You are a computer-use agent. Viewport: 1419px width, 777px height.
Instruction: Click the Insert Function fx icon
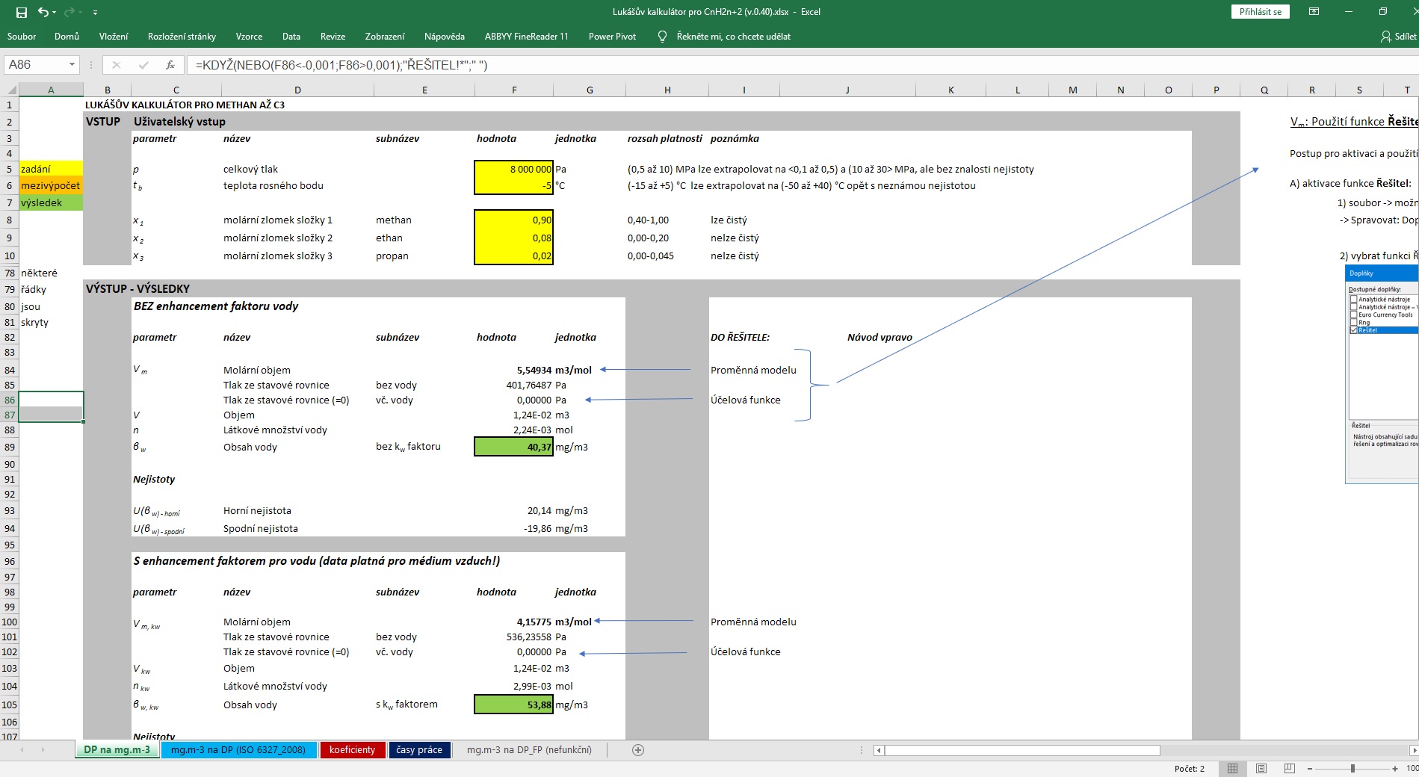(170, 65)
